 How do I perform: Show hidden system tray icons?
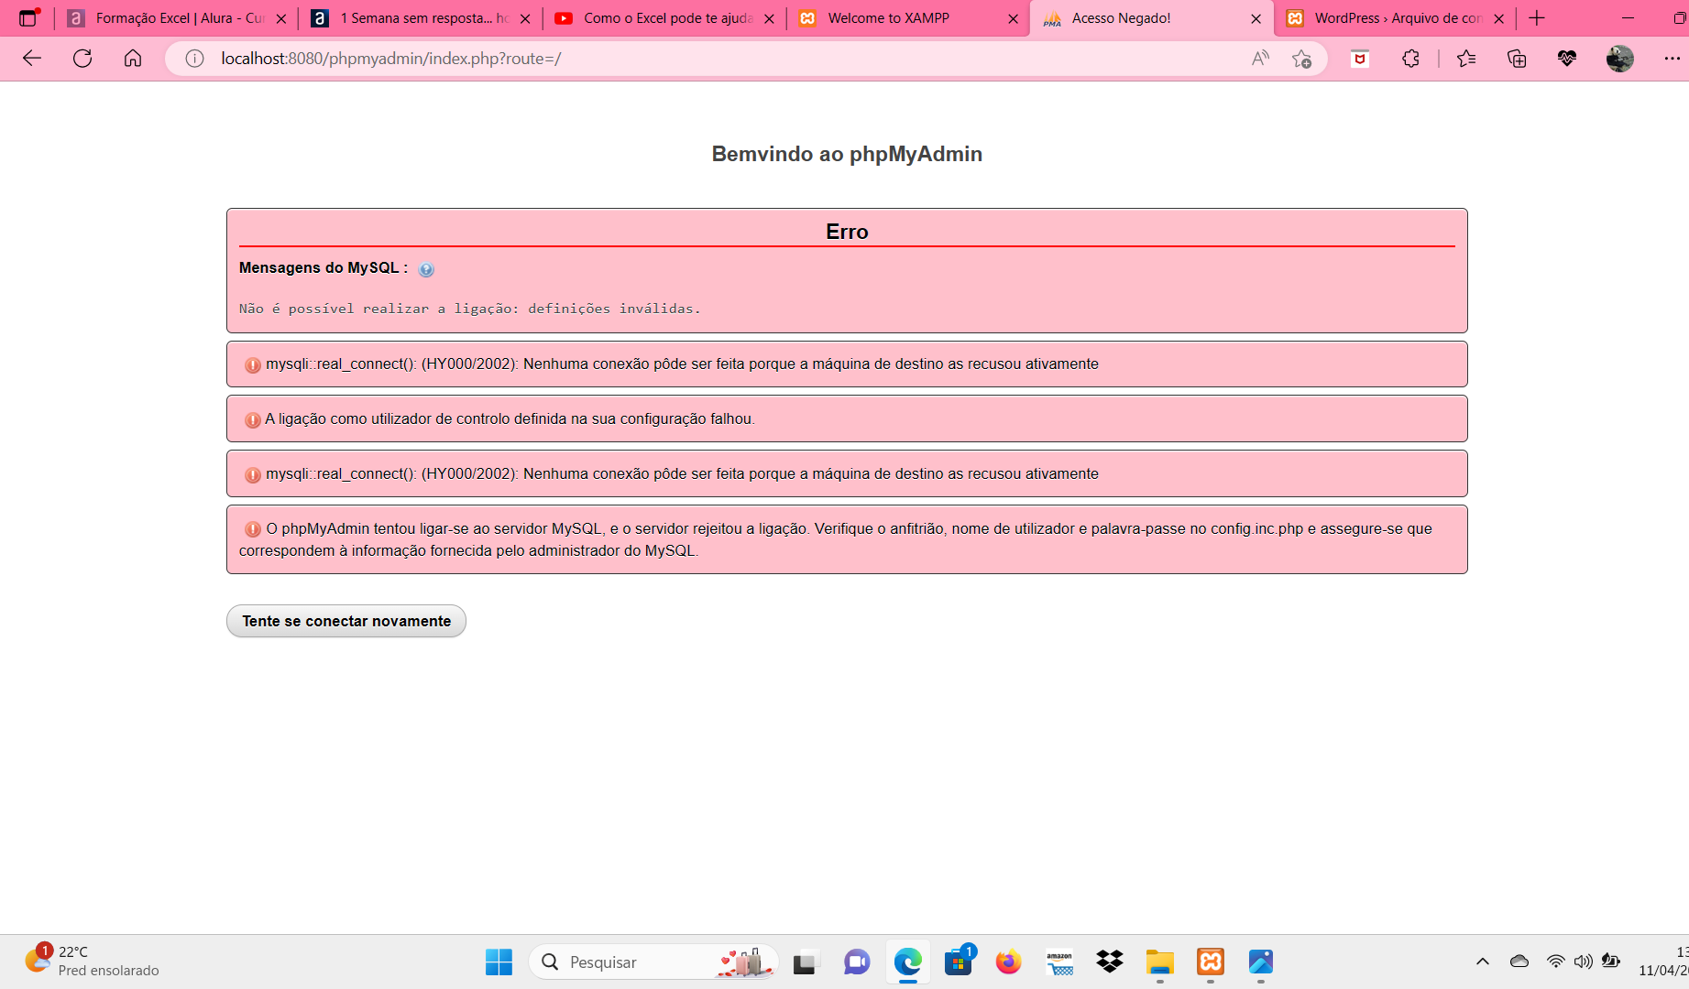point(1483,962)
